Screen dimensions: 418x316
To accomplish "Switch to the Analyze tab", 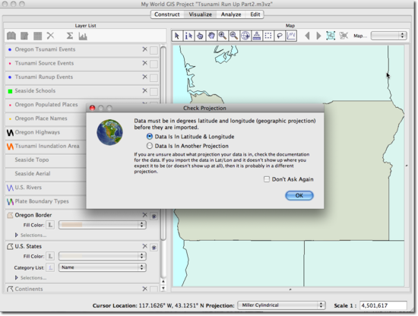I will click(231, 14).
